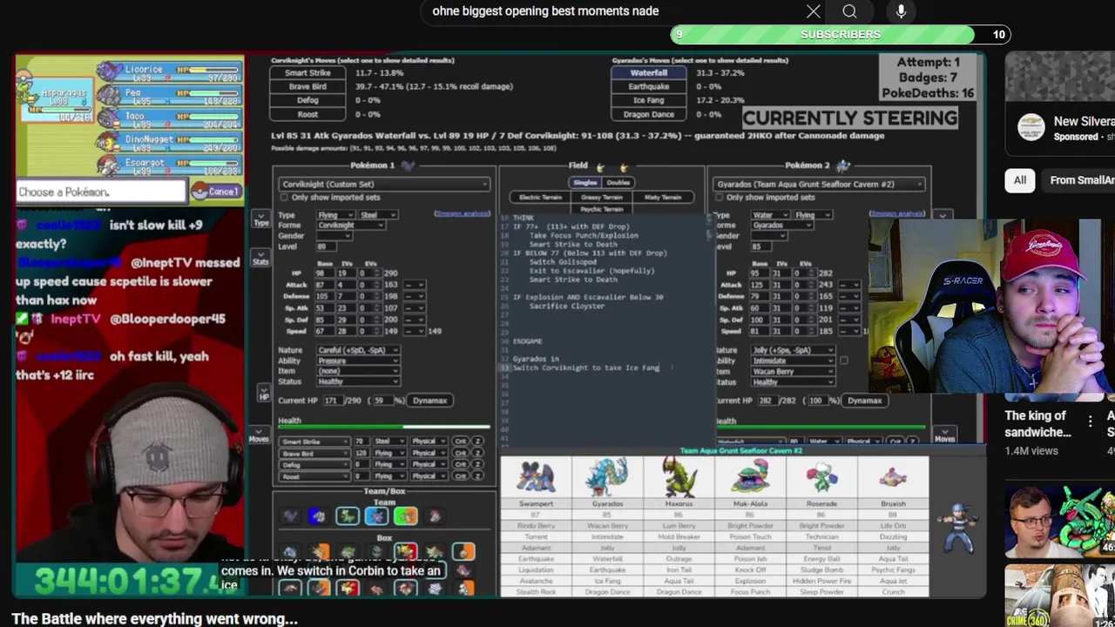Select the Roserade sprite in the Aqua Grunt team
1115x627 pixels.
(x=821, y=478)
